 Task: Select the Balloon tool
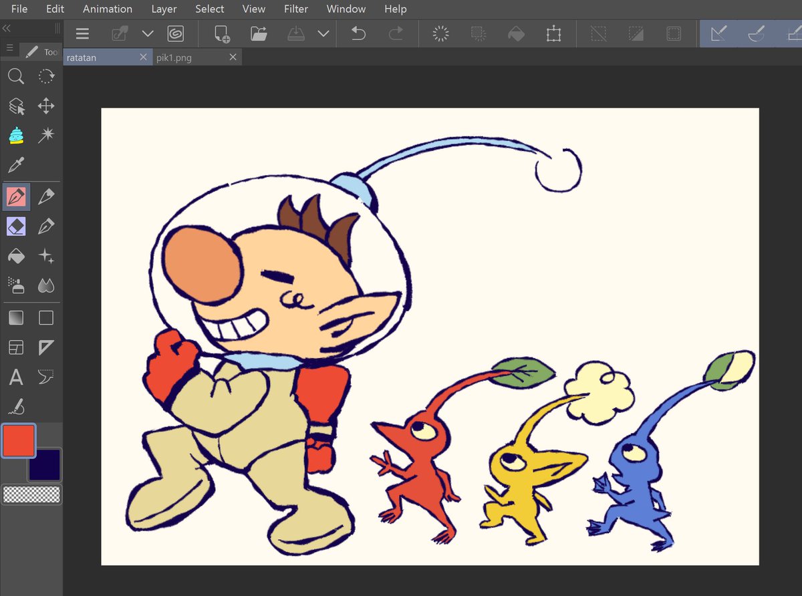point(46,378)
